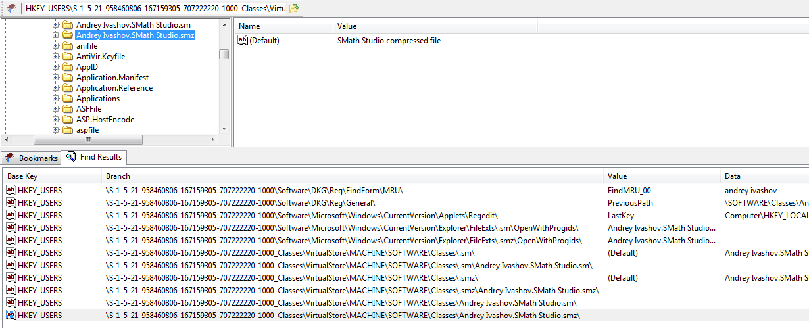Expand the Application.Manifest key

click(x=56, y=78)
